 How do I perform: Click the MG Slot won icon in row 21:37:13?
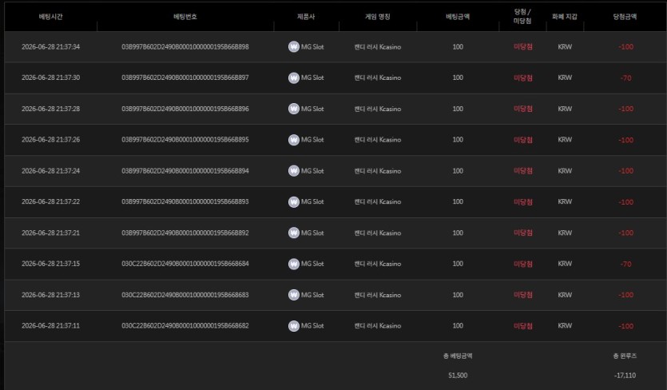tap(294, 295)
